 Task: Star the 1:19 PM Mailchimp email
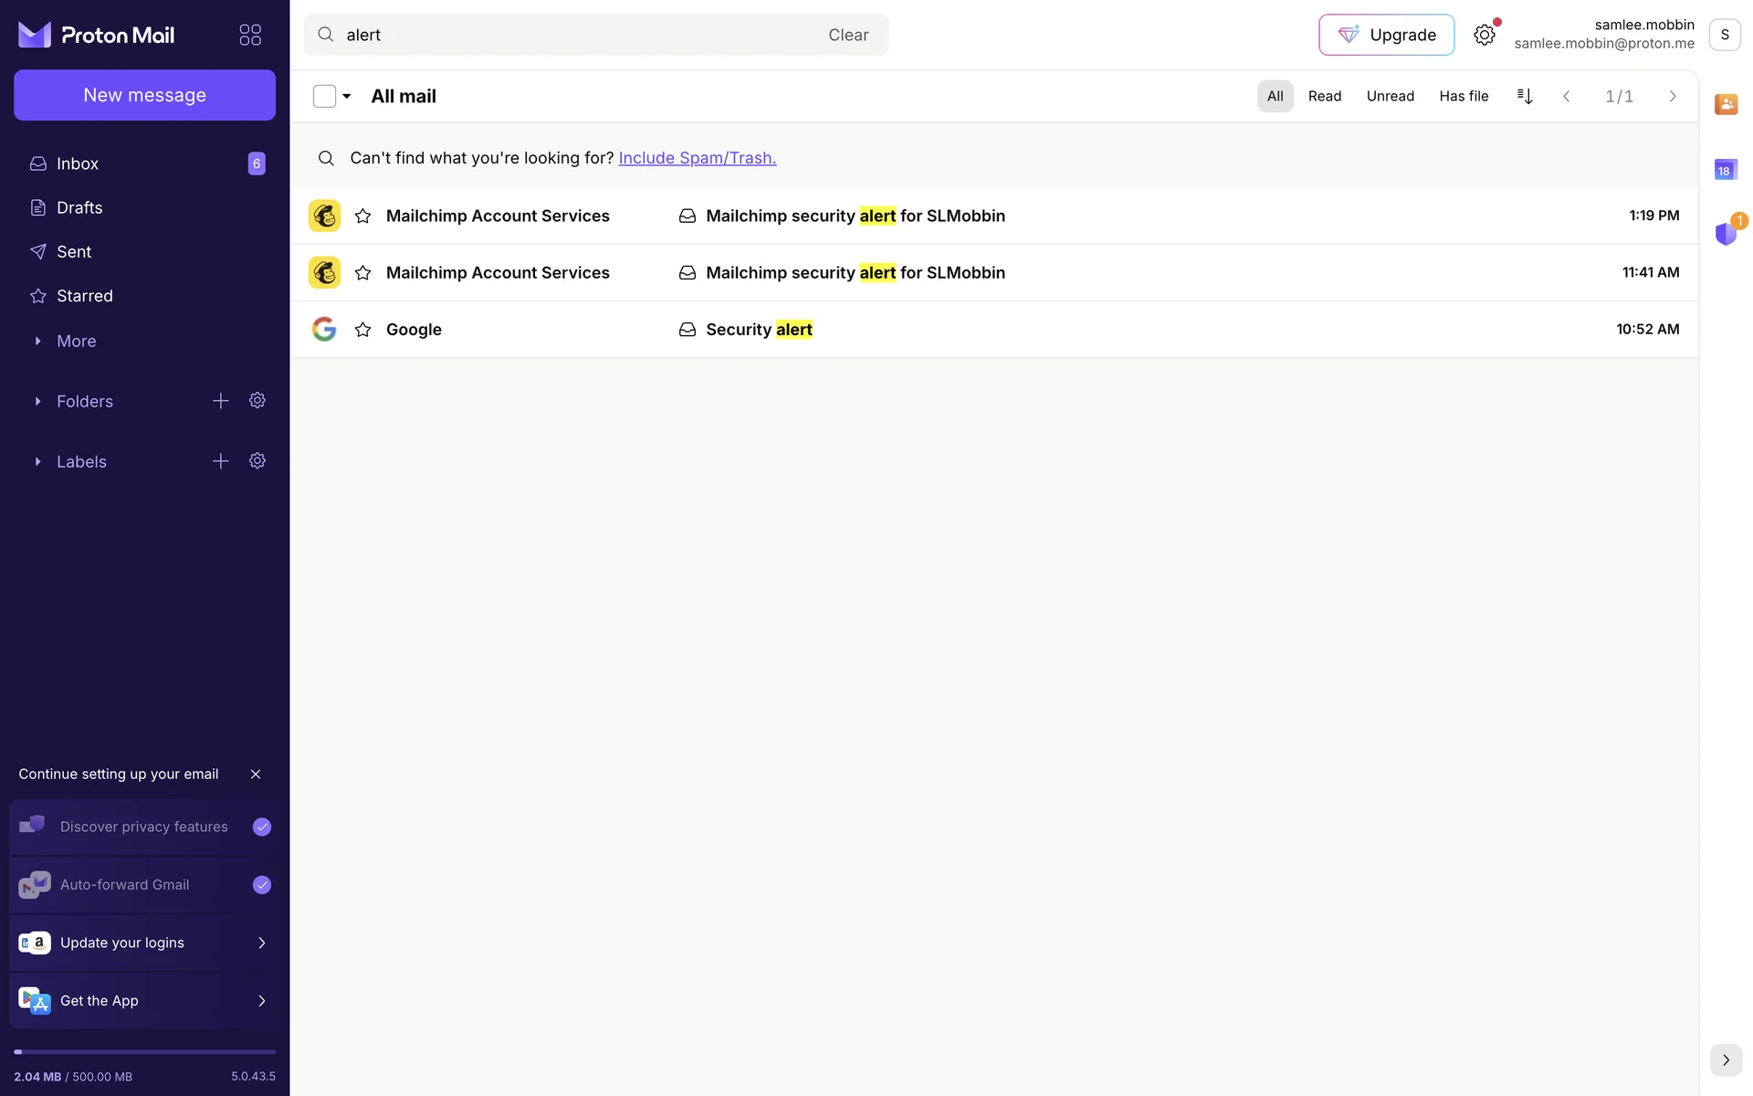[362, 216]
